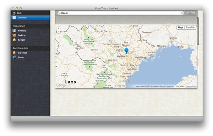
Task: Open the Budget money bag icon
Action: click(14, 40)
